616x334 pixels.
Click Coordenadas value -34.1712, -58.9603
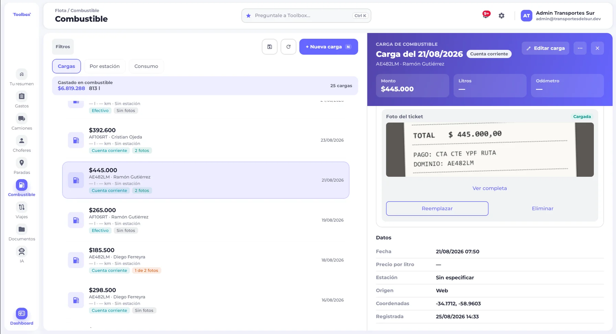pyautogui.click(x=458, y=304)
